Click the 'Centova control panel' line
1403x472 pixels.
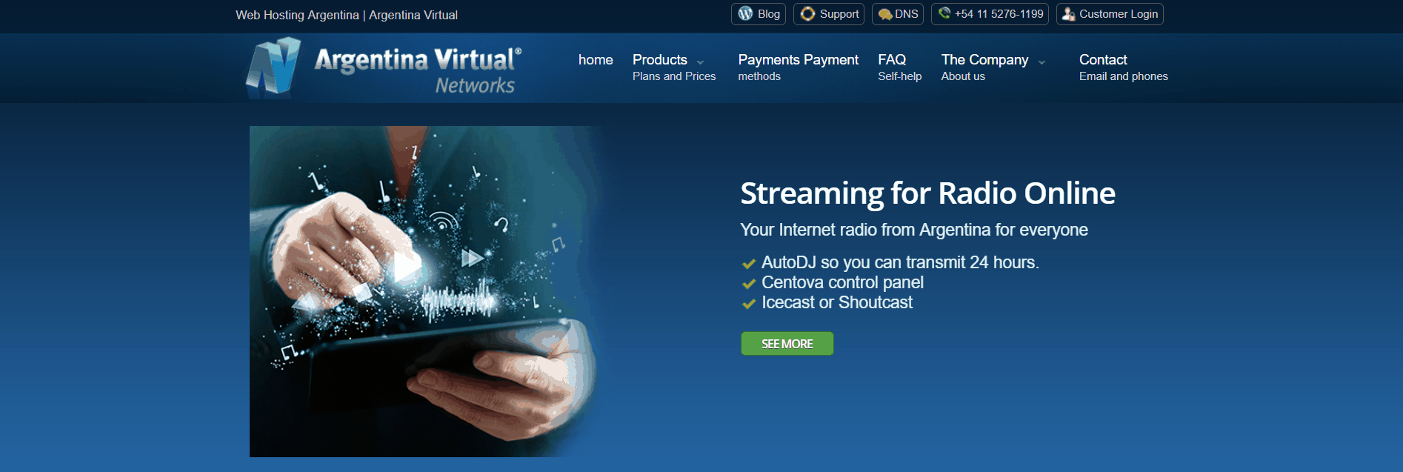pos(842,282)
